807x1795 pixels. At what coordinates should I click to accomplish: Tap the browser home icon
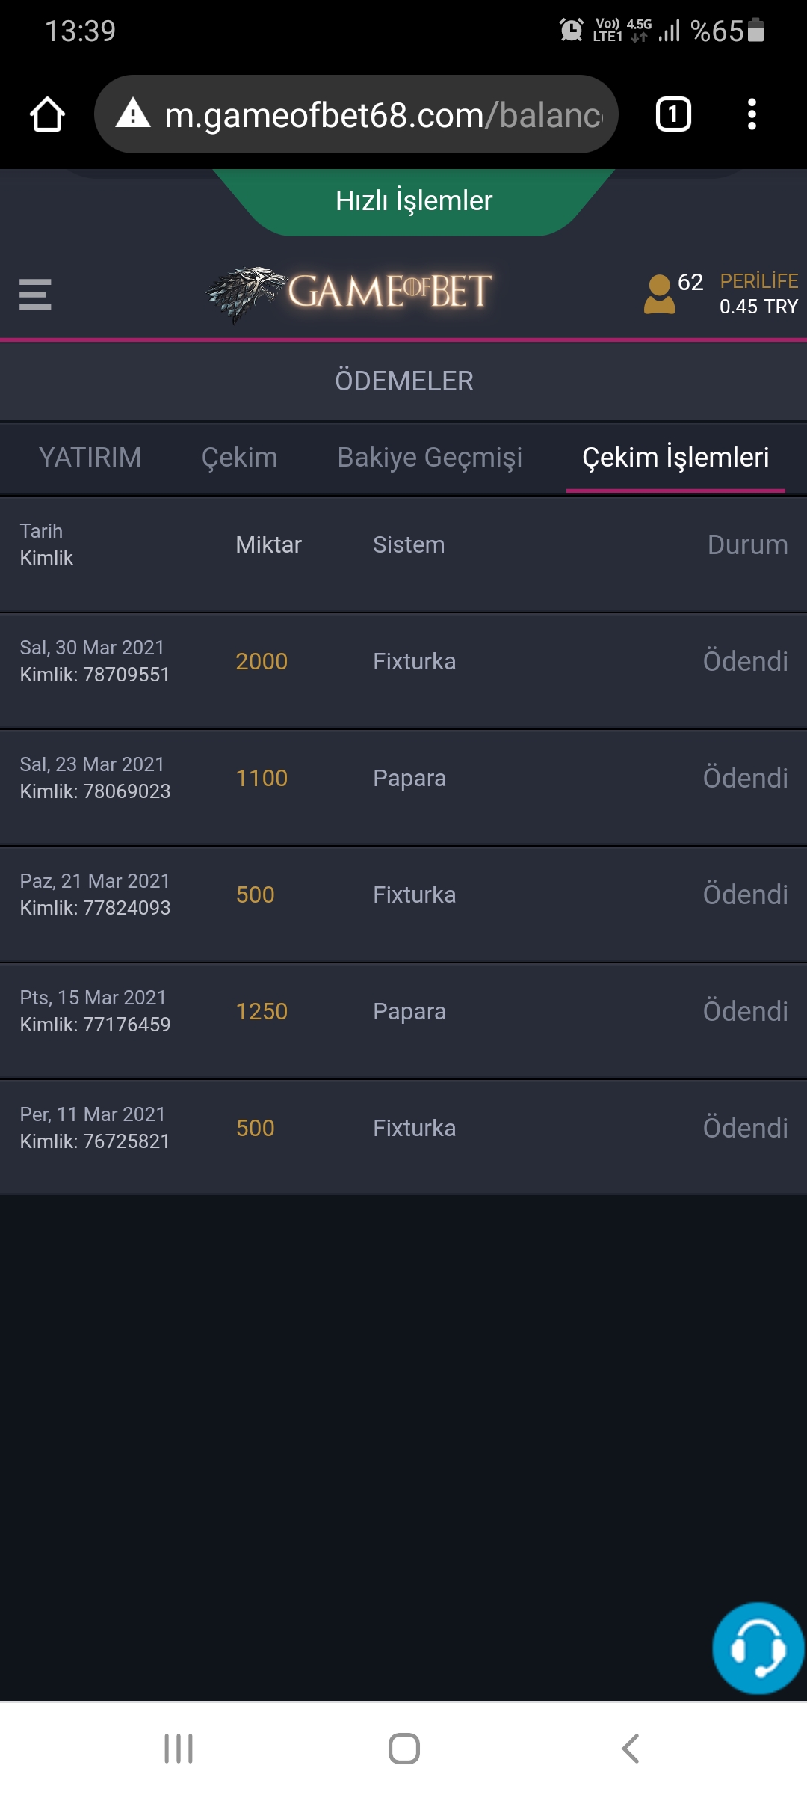coord(47,115)
